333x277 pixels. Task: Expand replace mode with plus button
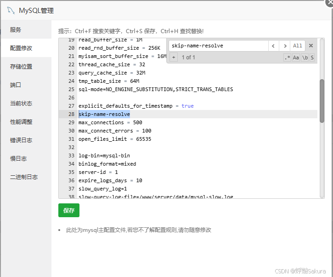pos(174,57)
